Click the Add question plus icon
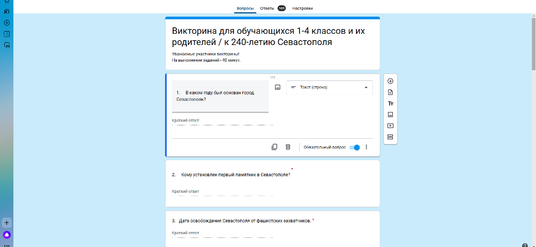Viewport: 536px width, 247px height. point(390,81)
